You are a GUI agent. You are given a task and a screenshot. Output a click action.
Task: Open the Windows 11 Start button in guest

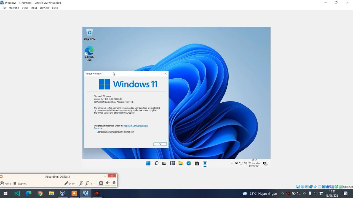click(x=148, y=163)
